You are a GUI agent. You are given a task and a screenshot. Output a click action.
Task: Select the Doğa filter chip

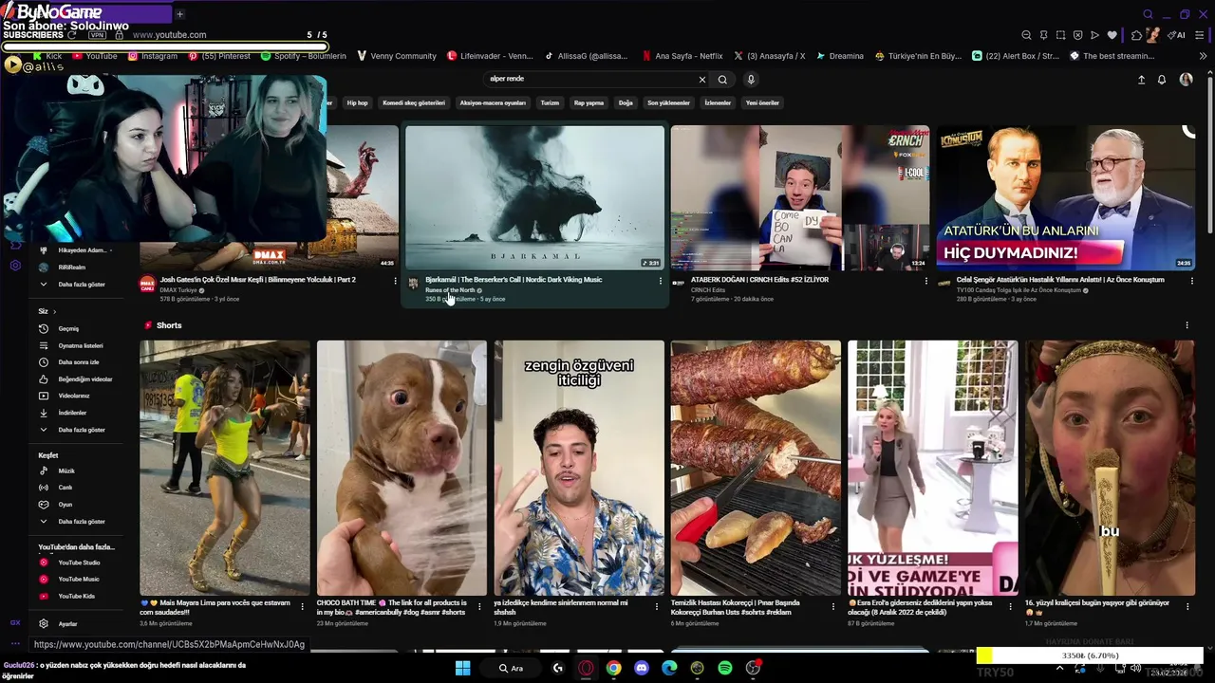click(x=626, y=102)
